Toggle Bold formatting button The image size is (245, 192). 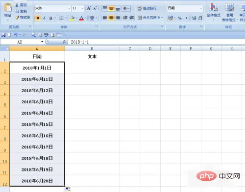[38, 18]
